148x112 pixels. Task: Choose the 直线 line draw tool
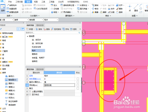tap(136, 8)
